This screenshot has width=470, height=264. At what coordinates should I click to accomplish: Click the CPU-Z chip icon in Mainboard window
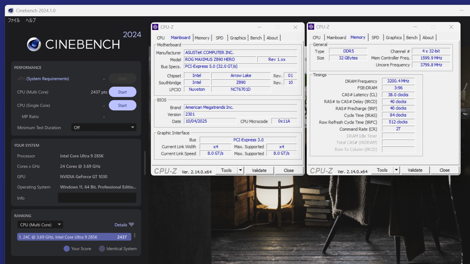coord(156,27)
